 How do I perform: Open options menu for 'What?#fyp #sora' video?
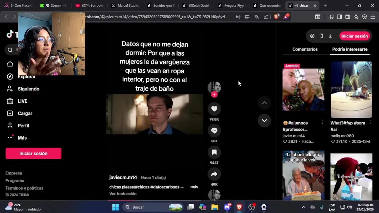click(370, 122)
